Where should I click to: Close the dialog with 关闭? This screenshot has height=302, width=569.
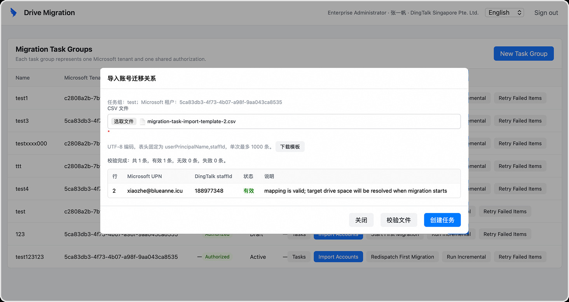[361, 220]
